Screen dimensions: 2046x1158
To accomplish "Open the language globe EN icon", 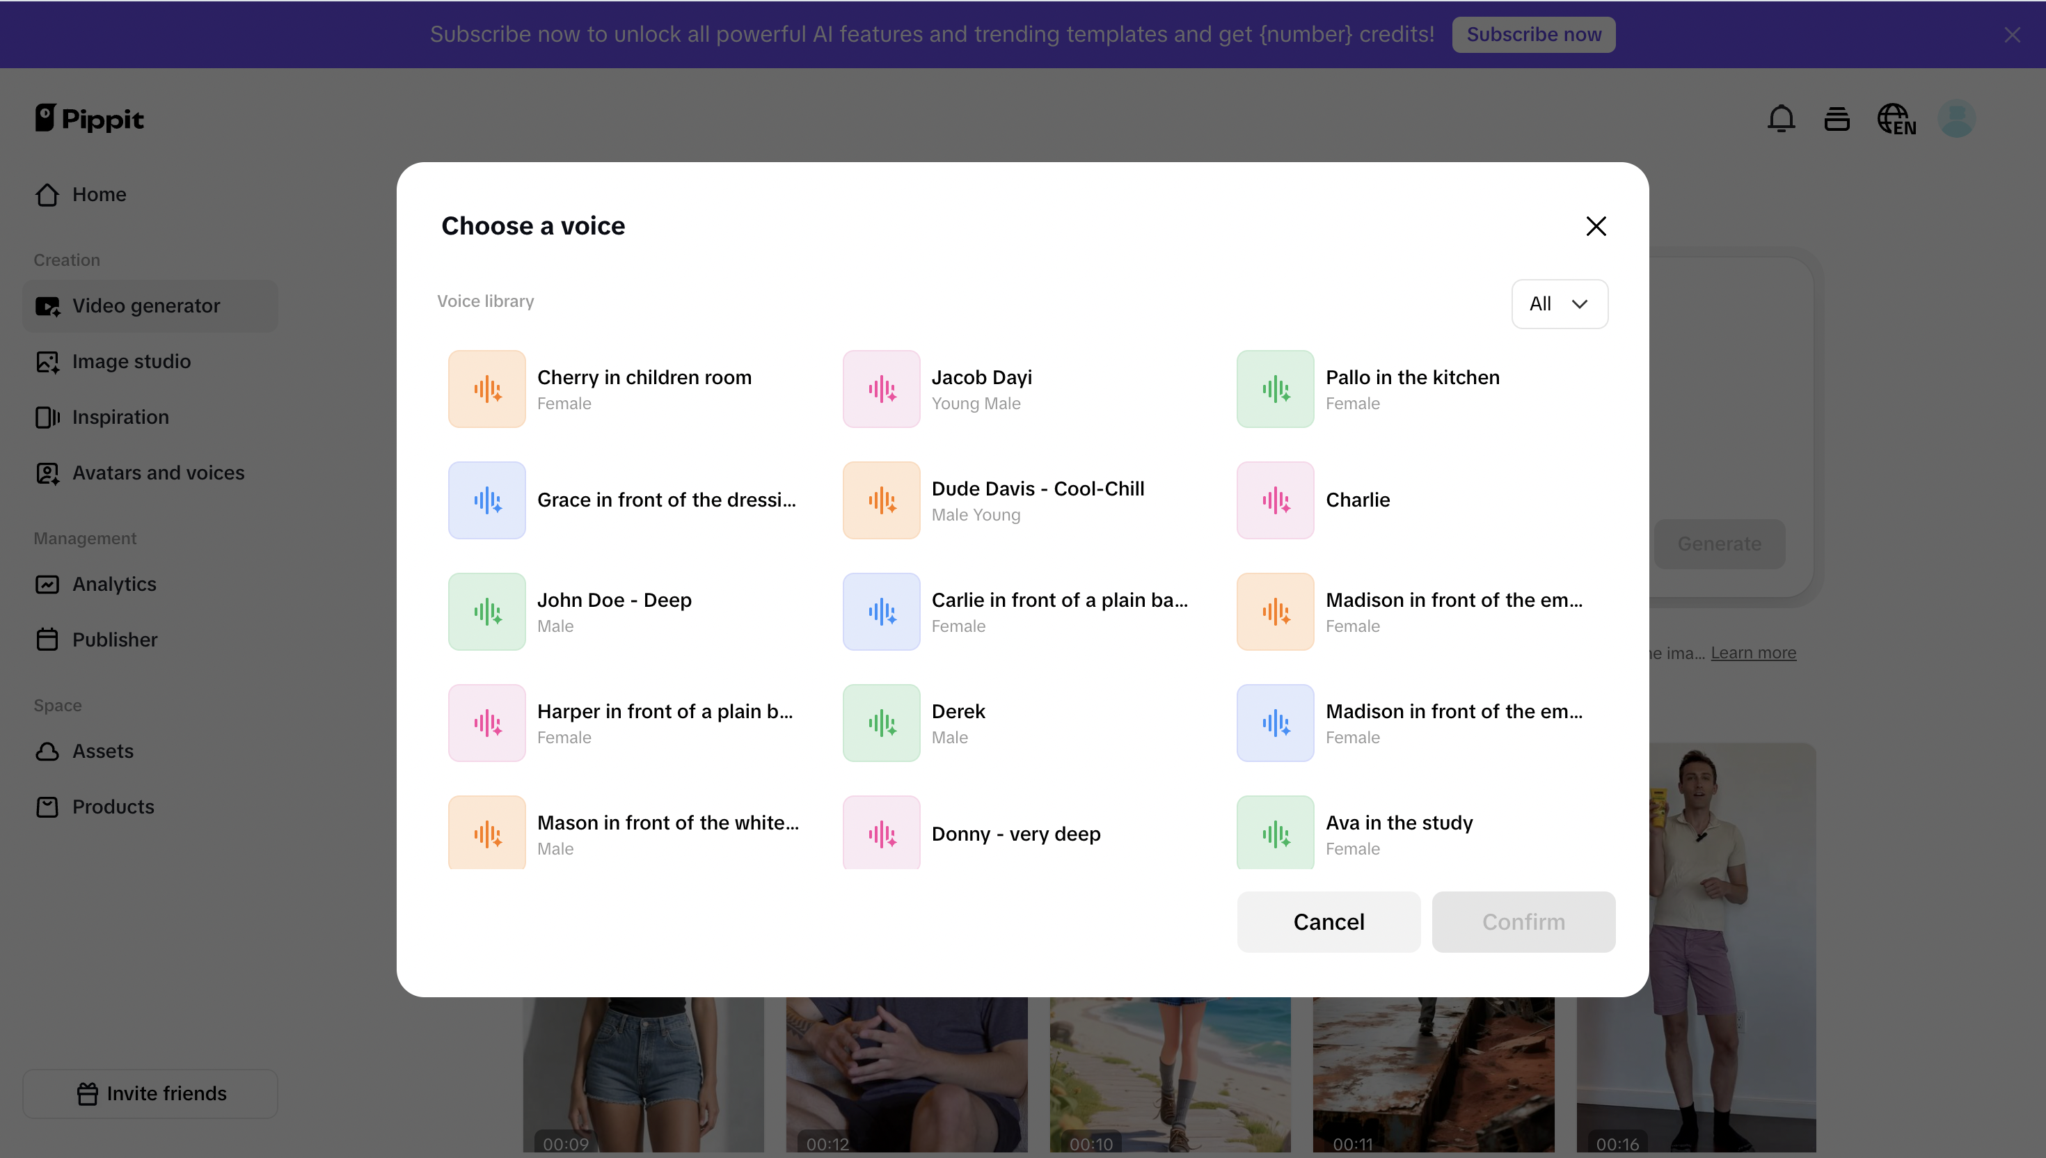I will pos(1896,118).
